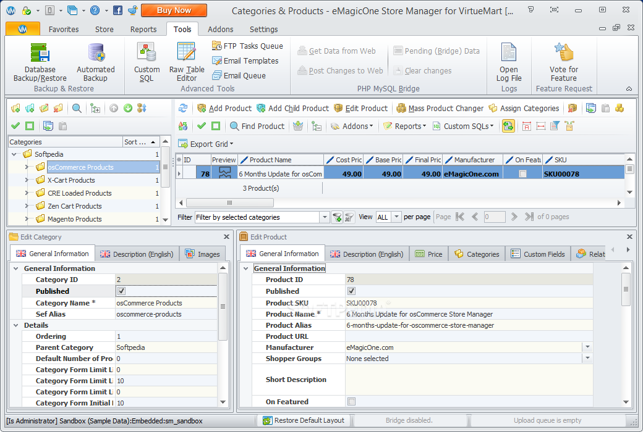Viewport: 643px width, 432px height.
Task: Open the View ALL per page dropdown
Action: click(396, 217)
